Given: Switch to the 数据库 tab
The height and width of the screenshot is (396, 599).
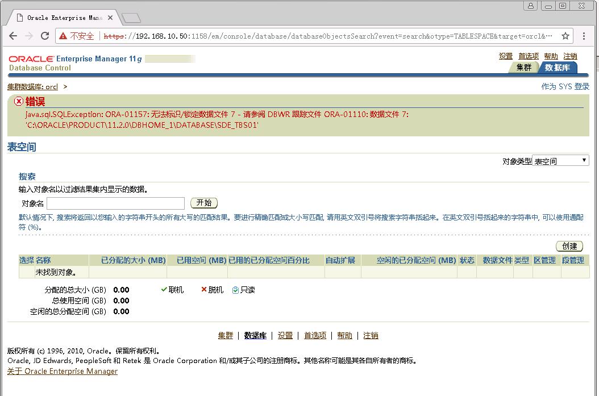Looking at the screenshot, I should pyautogui.click(x=558, y=68).
